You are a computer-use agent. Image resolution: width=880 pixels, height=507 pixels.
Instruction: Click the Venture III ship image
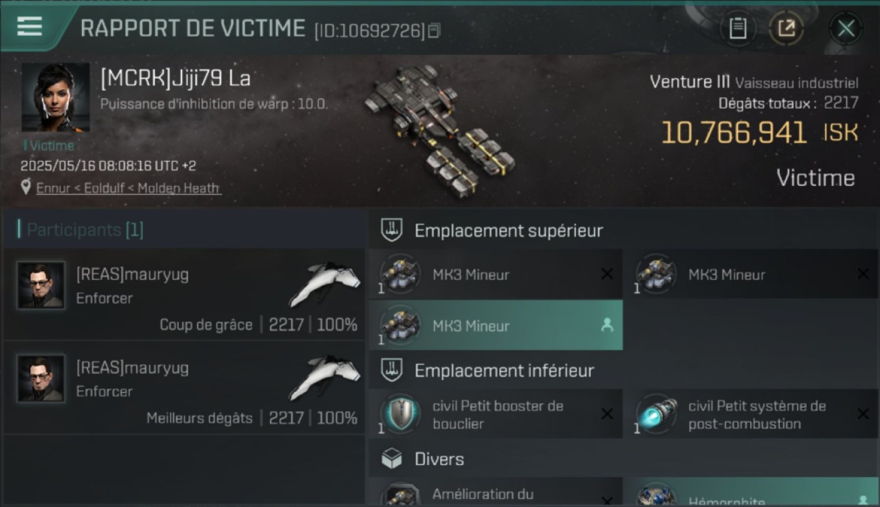440,130
